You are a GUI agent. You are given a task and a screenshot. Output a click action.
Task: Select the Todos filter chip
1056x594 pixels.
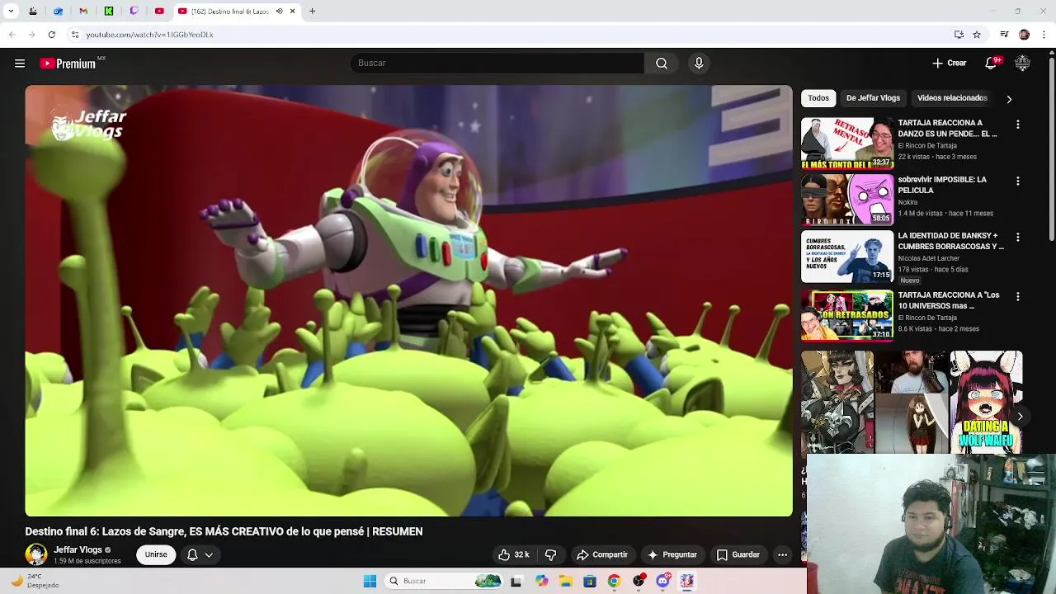(818, 98)
